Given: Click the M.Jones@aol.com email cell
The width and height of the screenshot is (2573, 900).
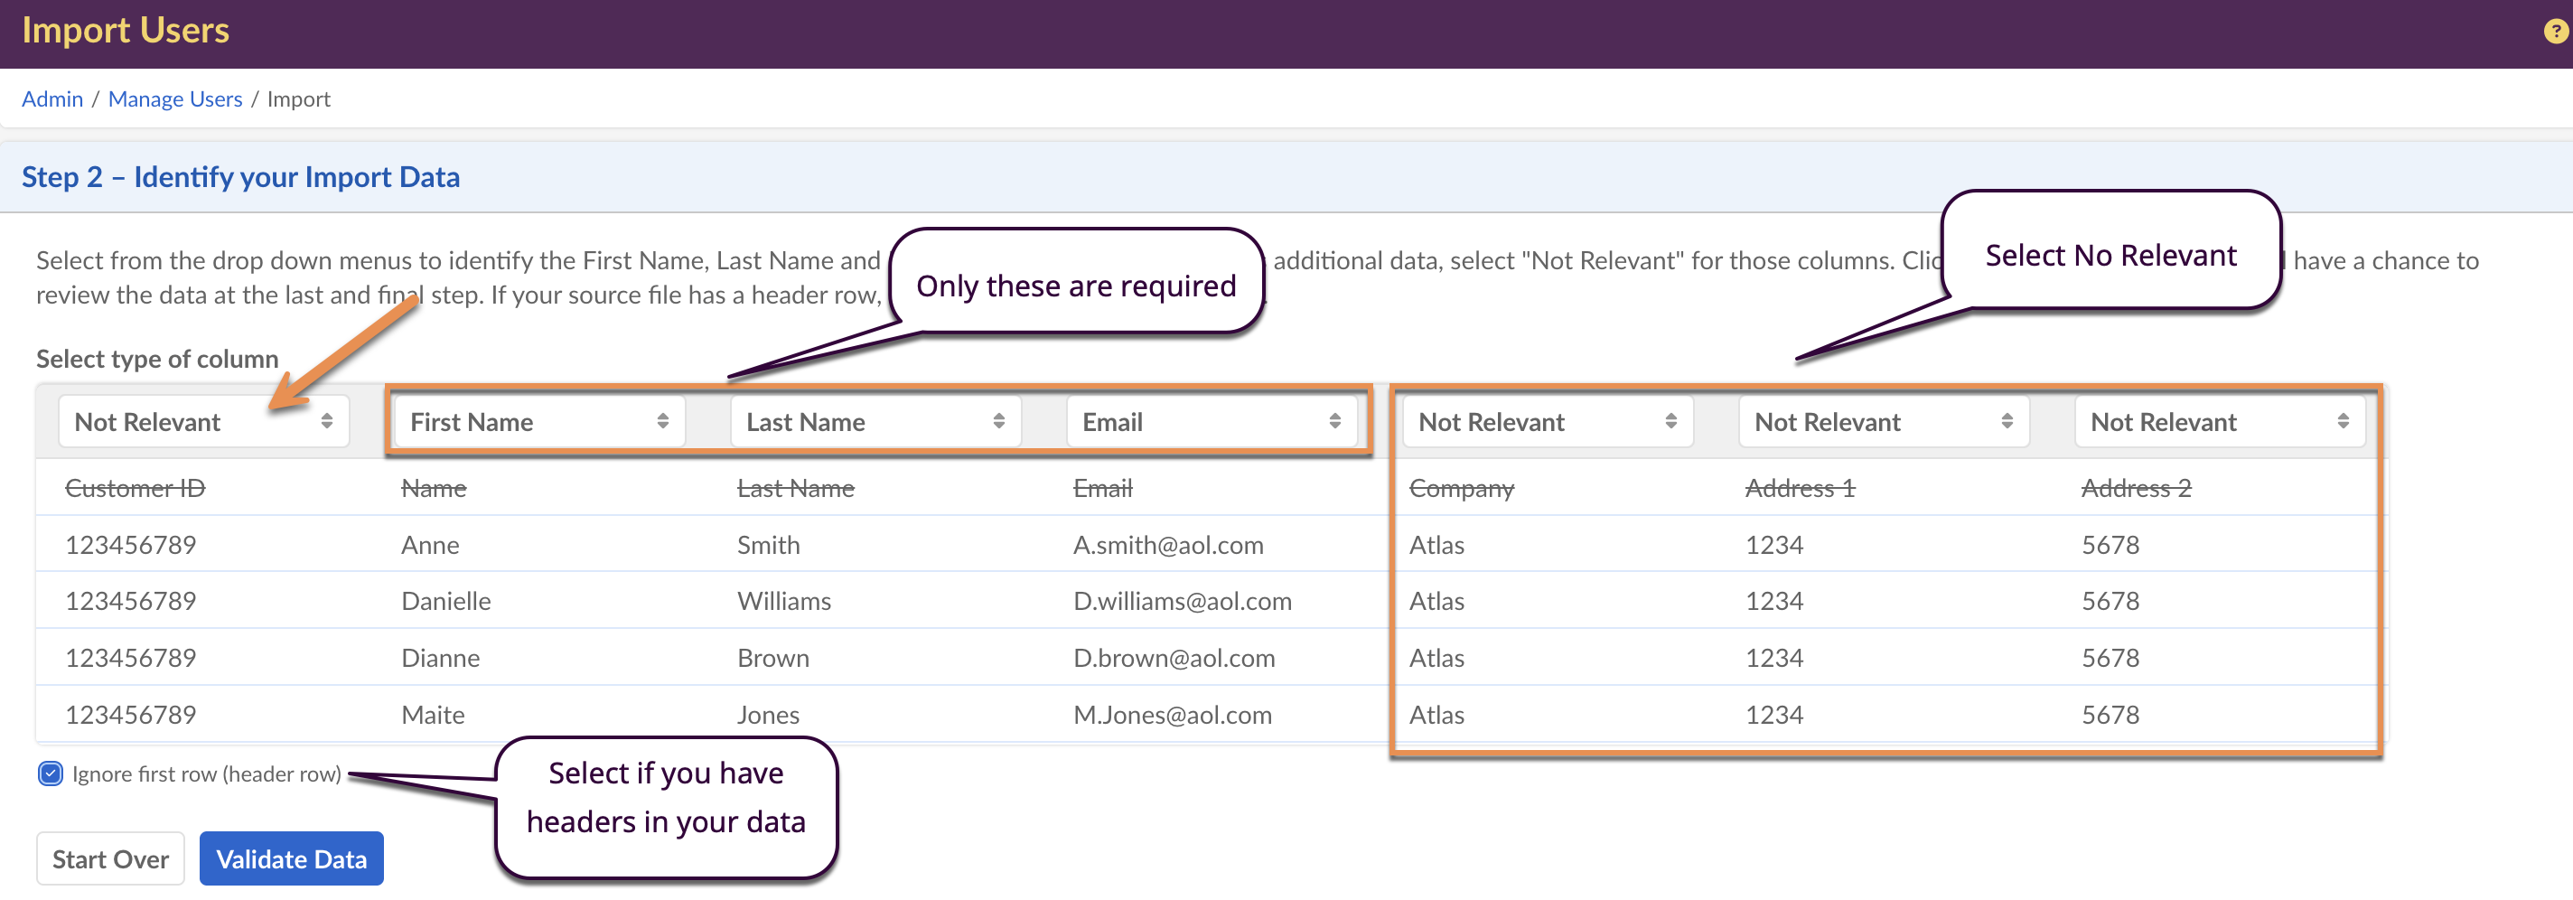Looking at the screenshot, I should pyautogui.click(x=1172, y=715).
